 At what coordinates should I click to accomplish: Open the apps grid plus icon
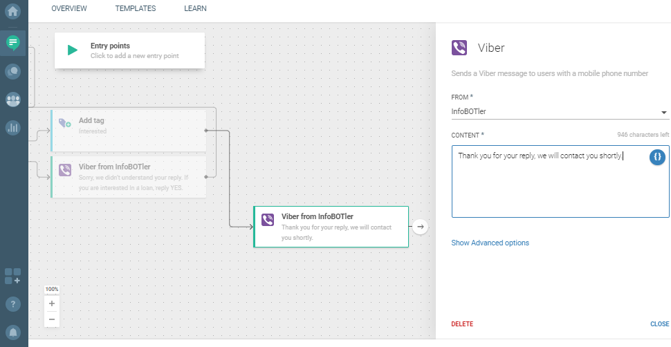12,276
